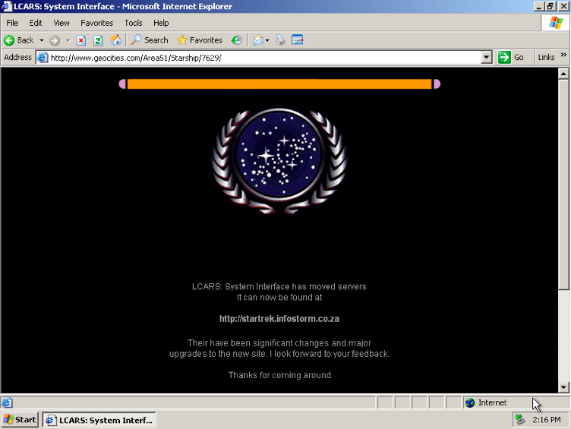Click the Federation emblem image
Screen dimensions: 571x429
click(x=279, y=161)
